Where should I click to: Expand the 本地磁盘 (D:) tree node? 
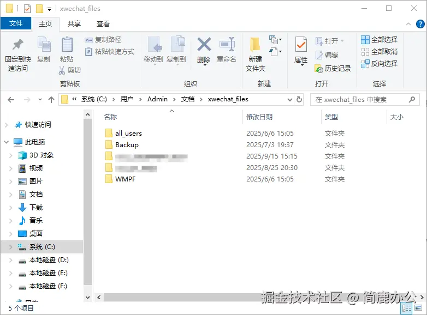coord(10,260)
